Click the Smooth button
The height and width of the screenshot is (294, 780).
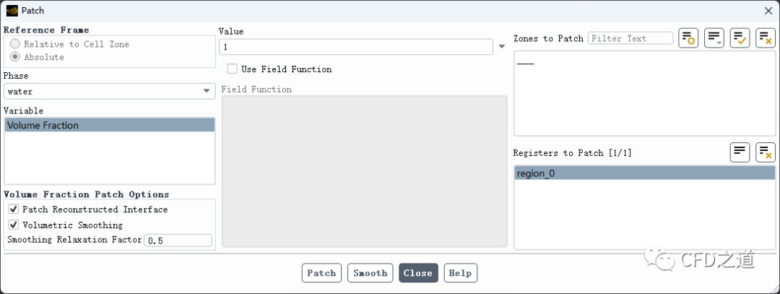tap(370, 272)
